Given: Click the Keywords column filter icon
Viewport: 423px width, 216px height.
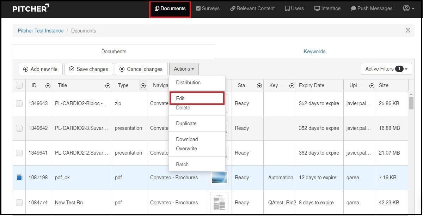Looking at the screenshot, I should [x=292, y=86].
